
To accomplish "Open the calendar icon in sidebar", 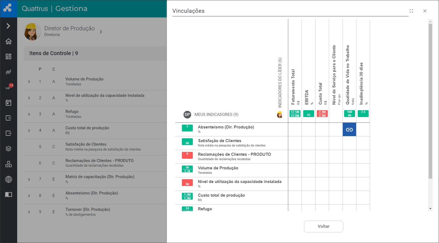I will (x=8, y=103).
